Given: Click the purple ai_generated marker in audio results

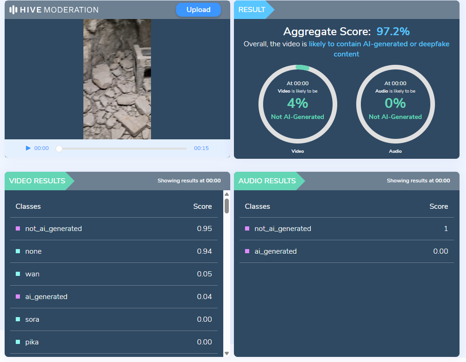Looking at the screenshot, I should tap(247, 251).
